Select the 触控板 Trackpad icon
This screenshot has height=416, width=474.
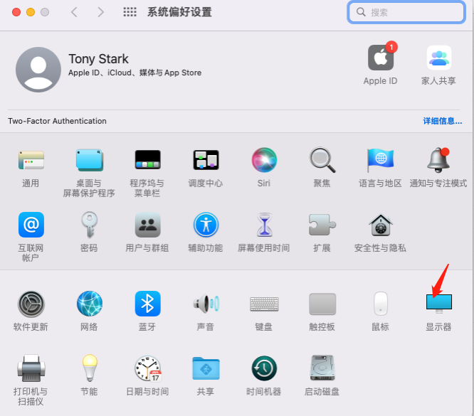pyautogui.click(x=322, y=304)
